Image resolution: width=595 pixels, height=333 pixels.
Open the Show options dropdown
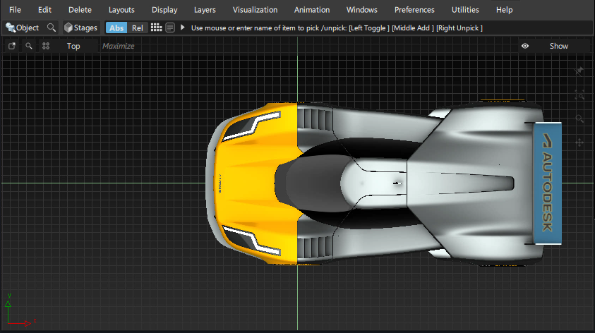point(558,46)
